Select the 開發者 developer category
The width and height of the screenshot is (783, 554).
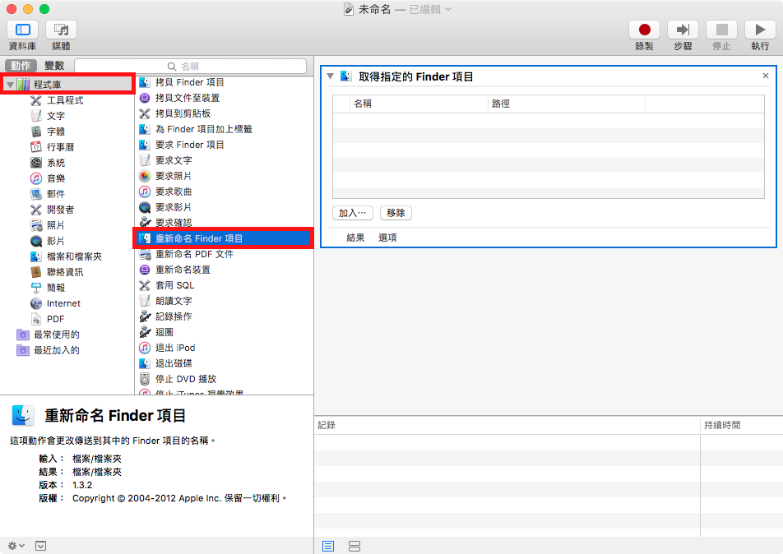point(60,210)
